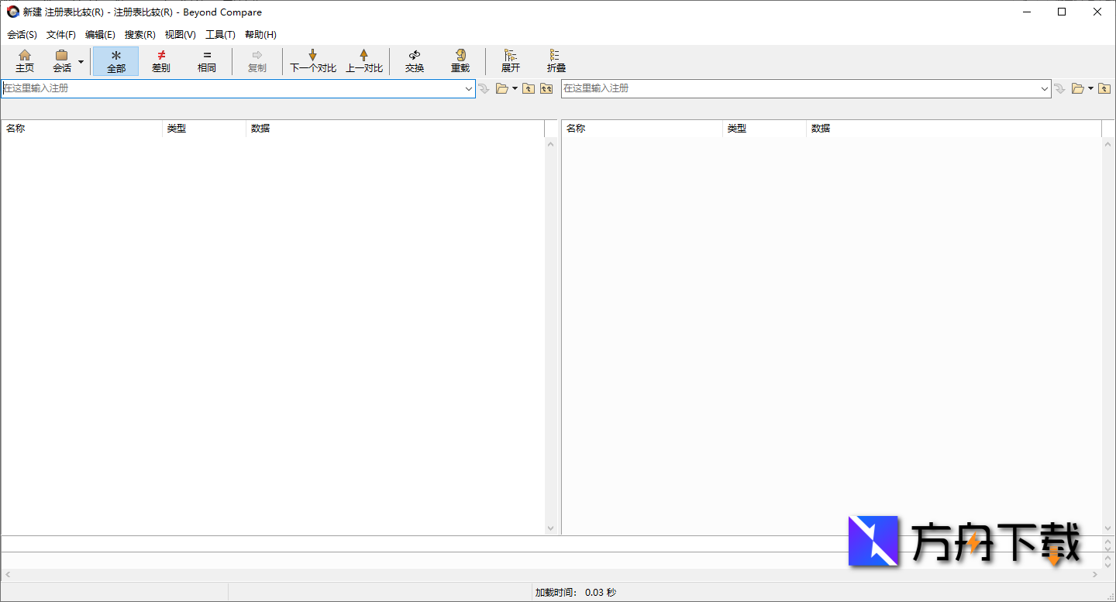Viewport: 1116px width, 602px height.
Task: Open the 会话 briefcase toolbar button
Action: pos(61,56)
